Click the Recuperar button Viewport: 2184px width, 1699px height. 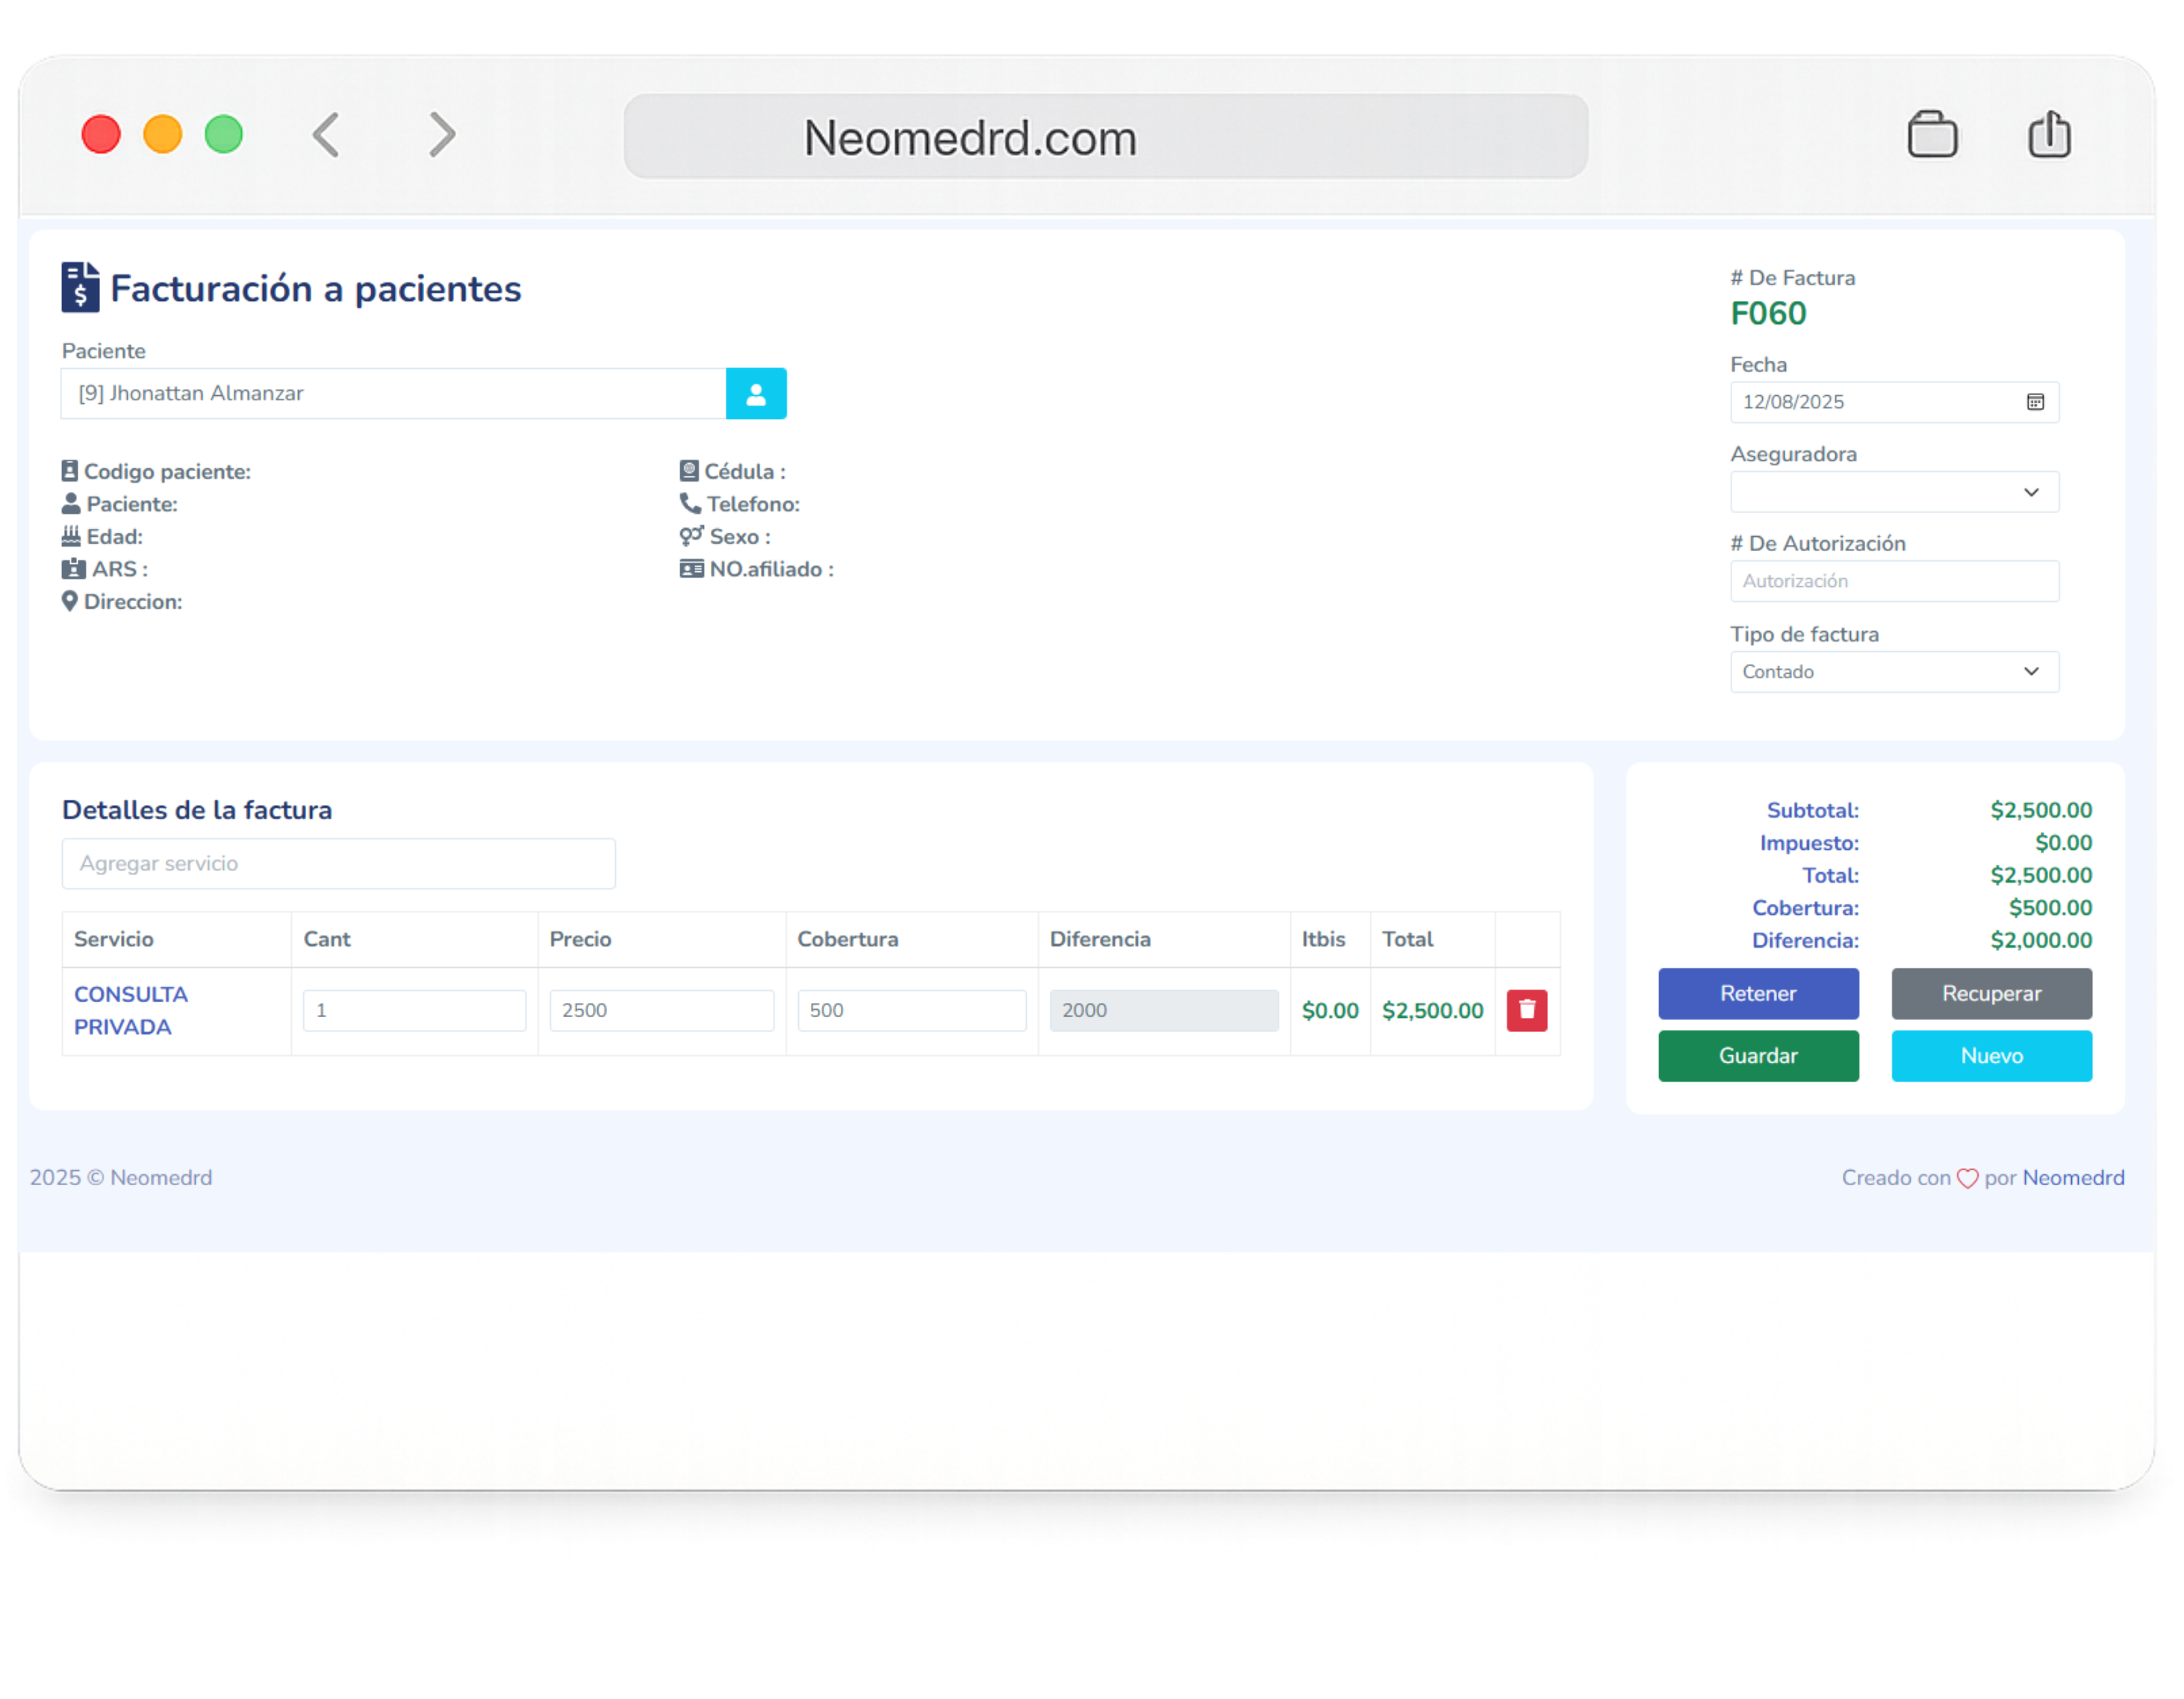point(1990,994)
